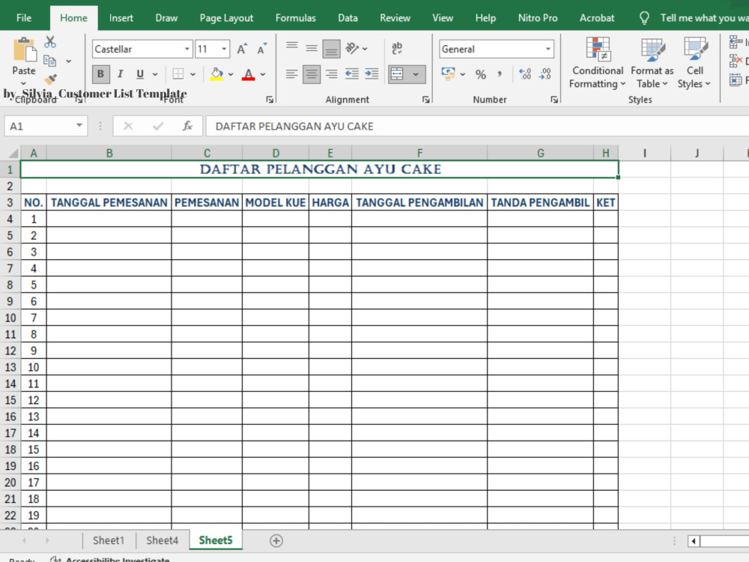Screen dimensions: 749x562
Task: Switch to Sheet1 worksheet
Action: pyautogui.click(x=109, y=540)
